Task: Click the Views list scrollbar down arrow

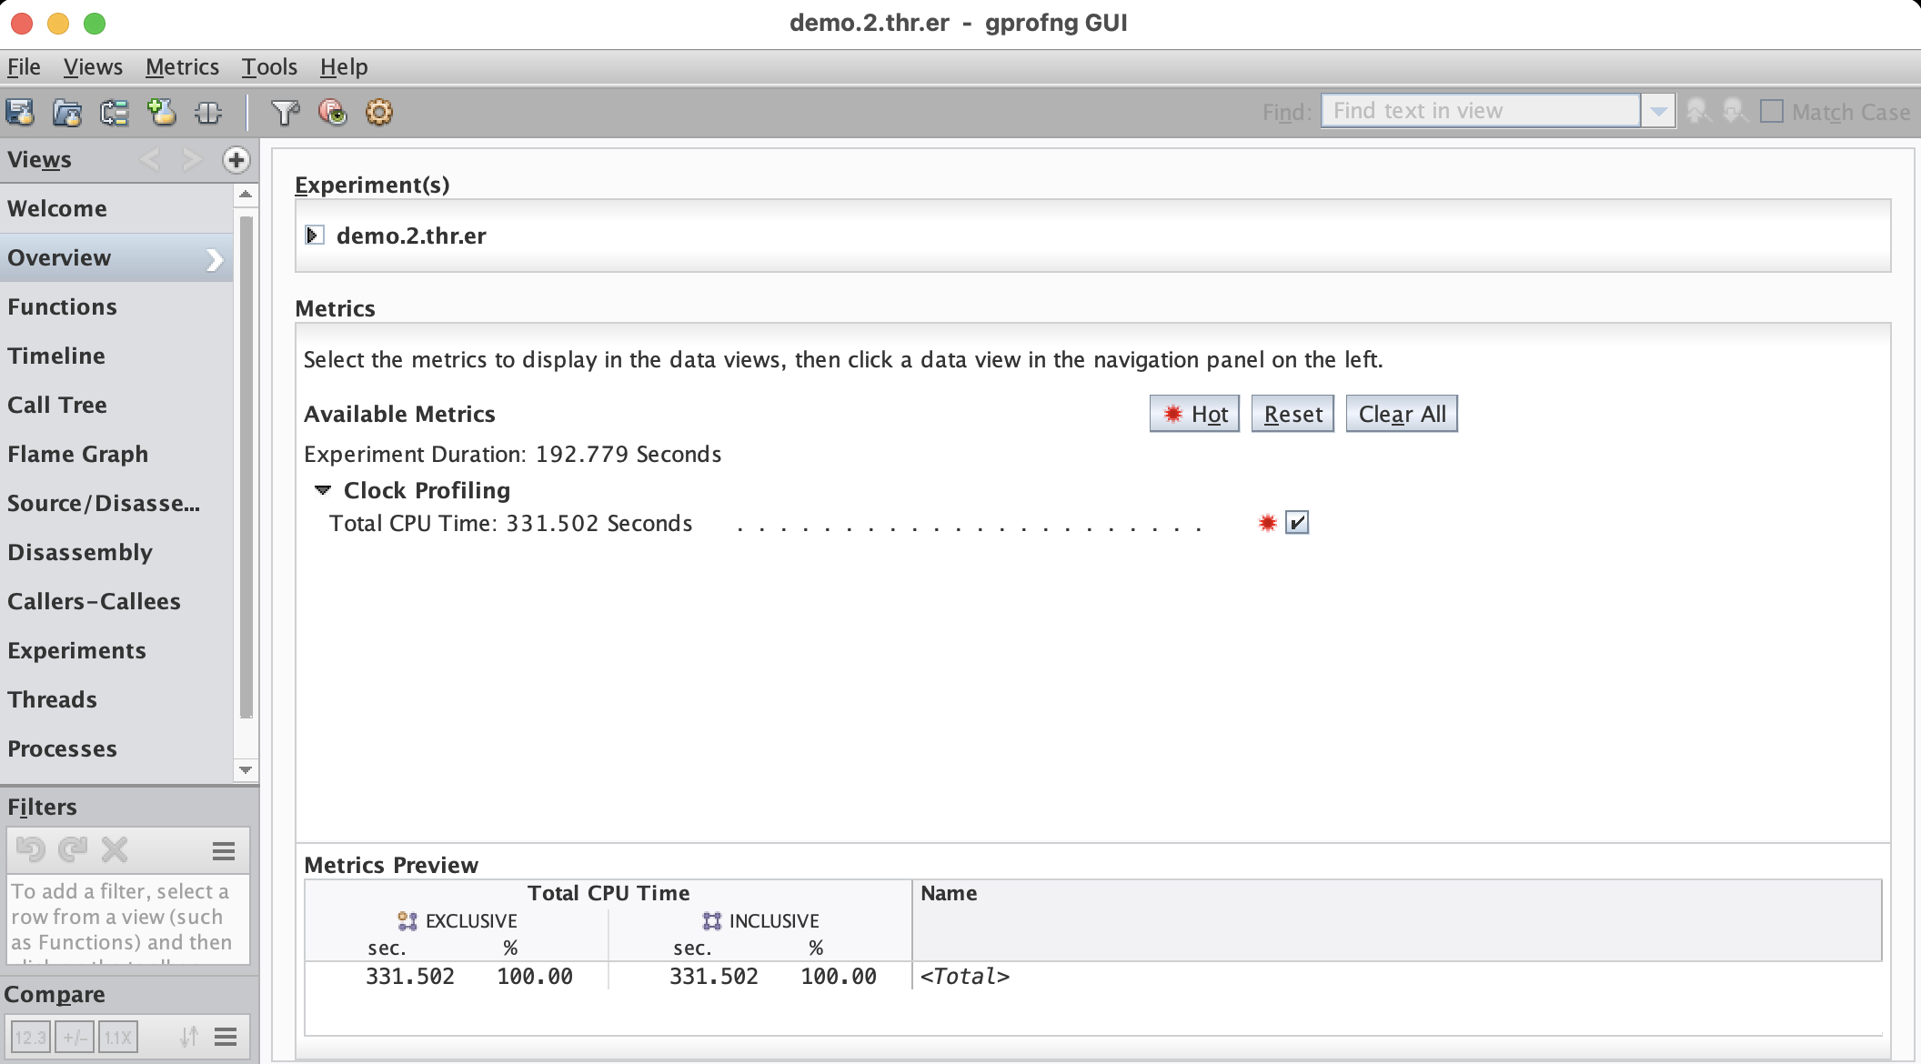Action: [246, 770]
